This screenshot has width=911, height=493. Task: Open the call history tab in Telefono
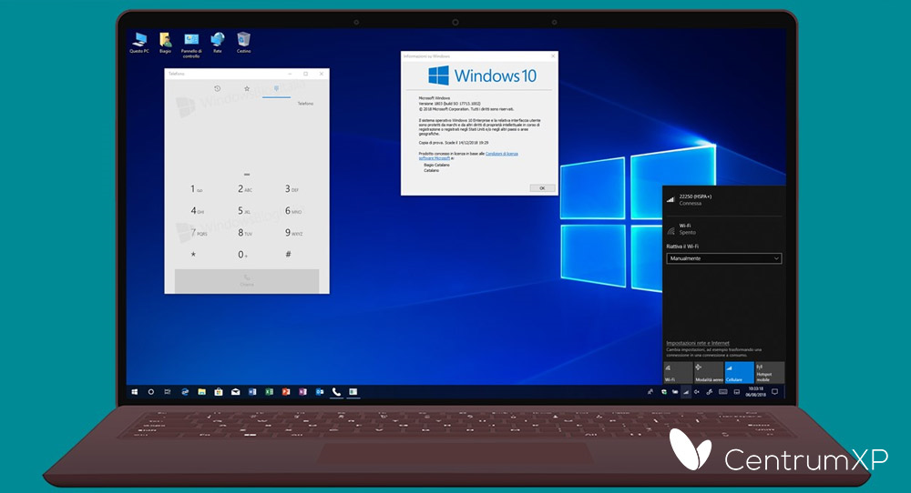click(x=218, y=89)
